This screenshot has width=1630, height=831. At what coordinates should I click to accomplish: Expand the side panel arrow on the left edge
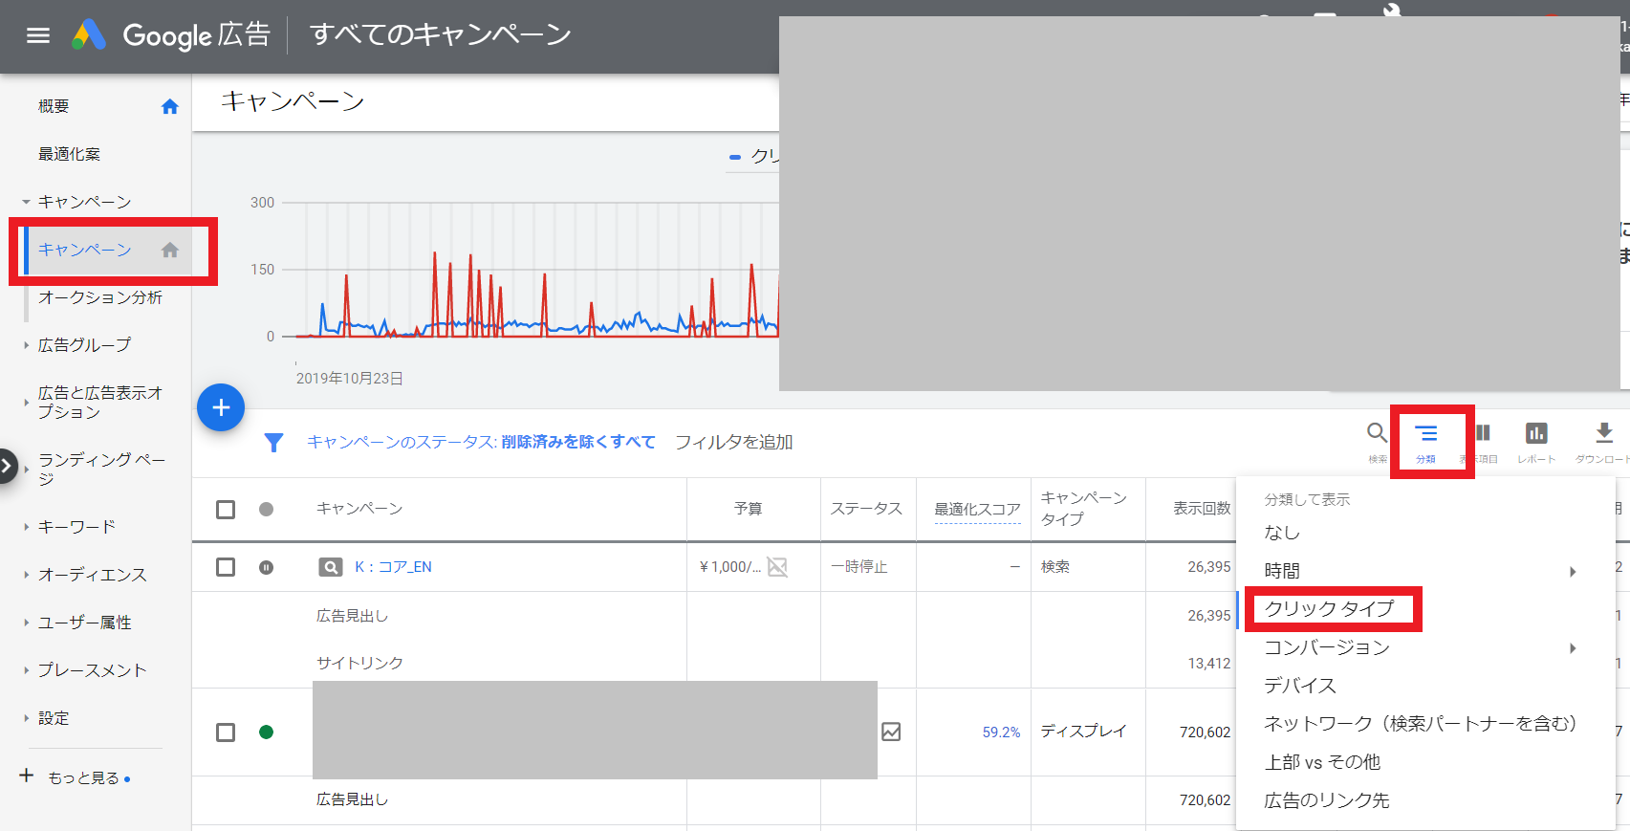pos(8,467)
